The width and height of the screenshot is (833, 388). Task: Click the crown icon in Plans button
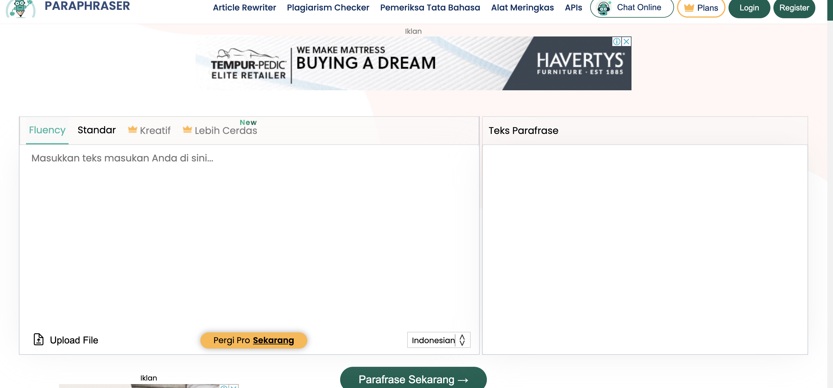tap(689, 8)
